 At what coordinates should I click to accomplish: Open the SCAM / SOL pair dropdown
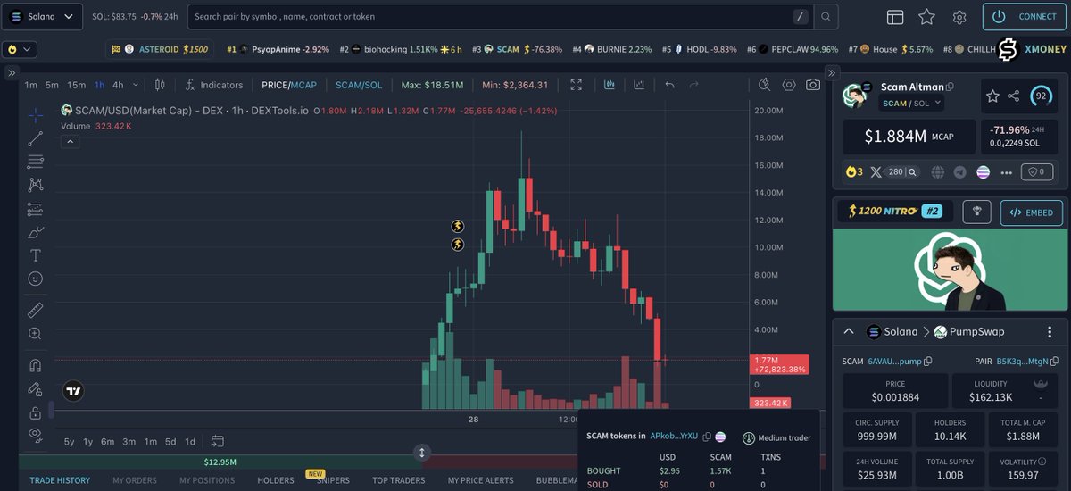912,104
